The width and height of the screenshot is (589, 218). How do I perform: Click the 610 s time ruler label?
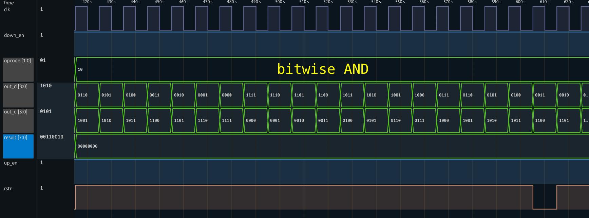pyautogui.click(x=545, y=2)
